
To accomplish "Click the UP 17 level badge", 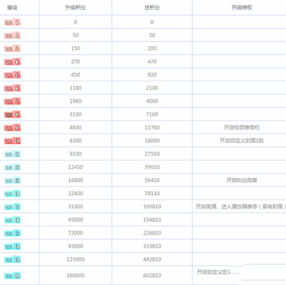I will pyautogui.click(x=12, y=233).
